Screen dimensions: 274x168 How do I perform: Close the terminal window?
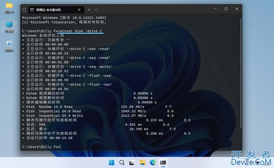click(x=237, y=9)
